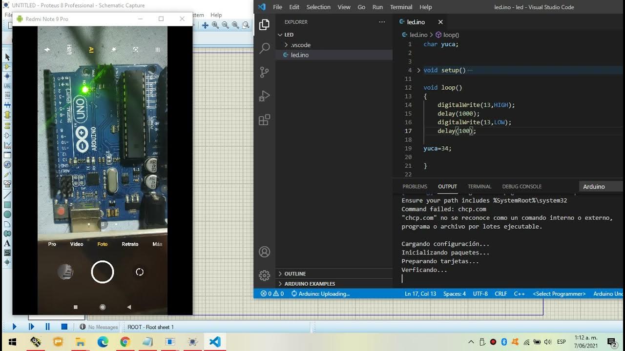Select Proteus Buses Mode tool

pos(7,105)
